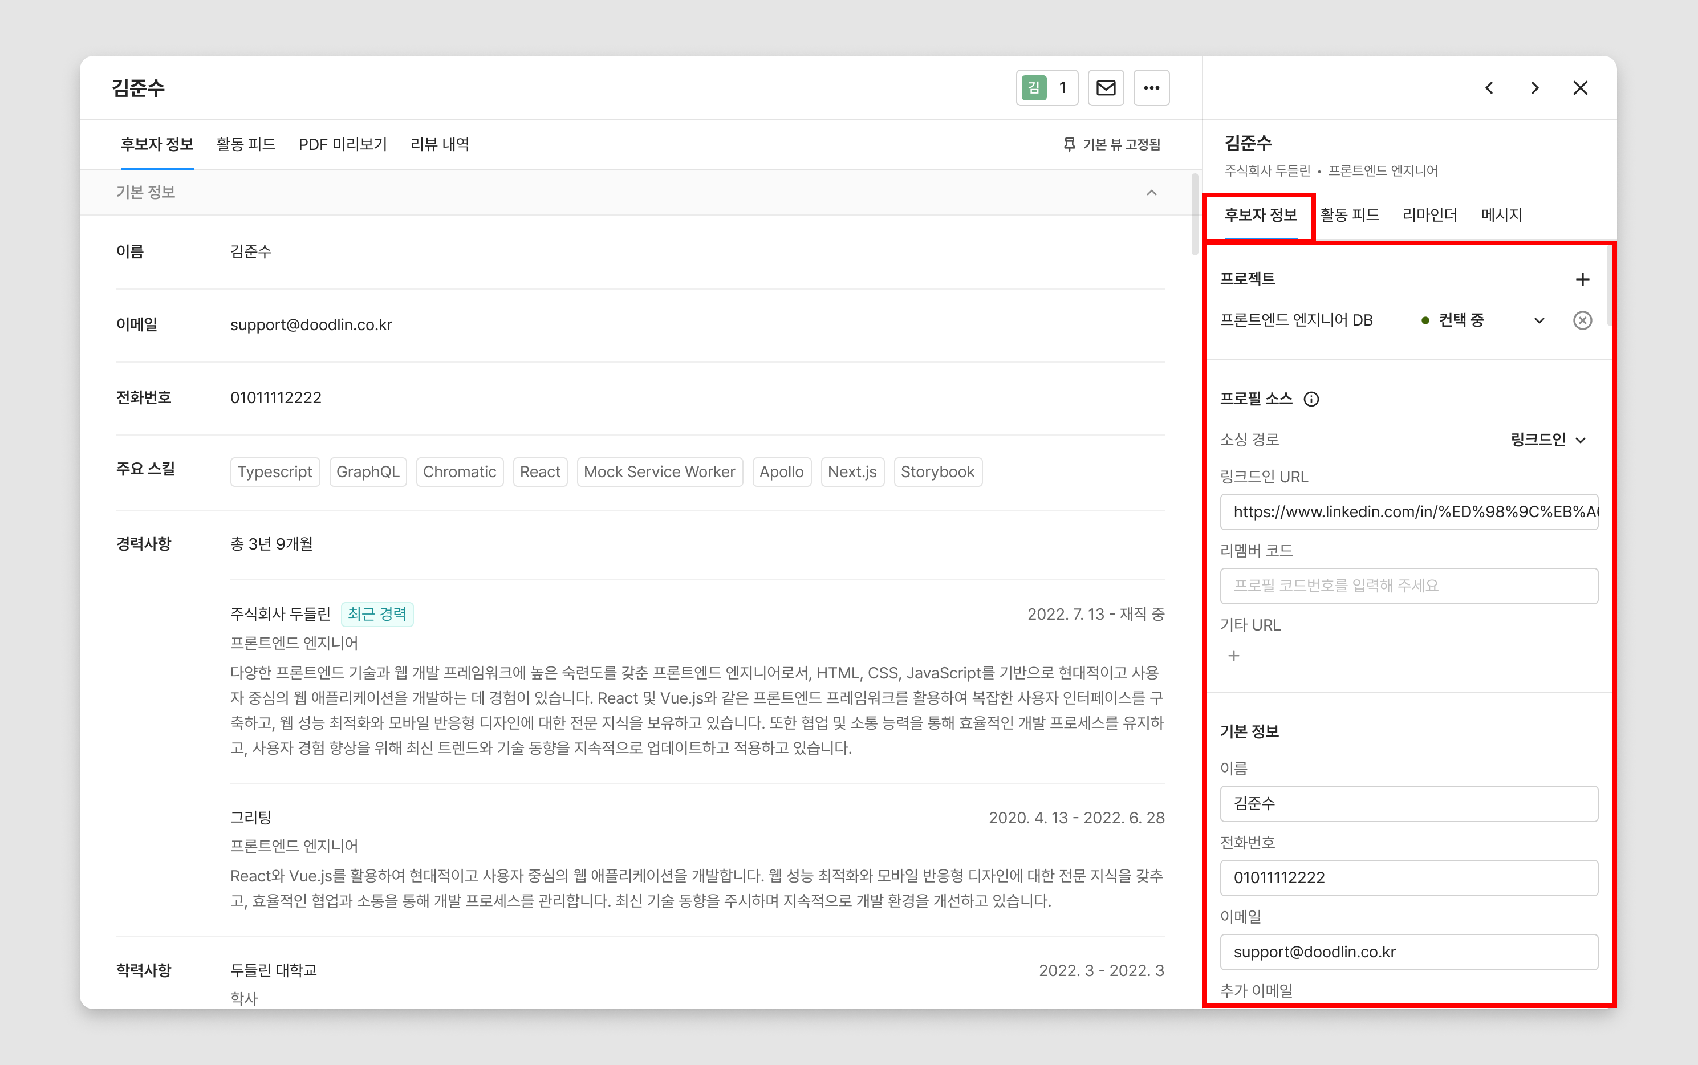Add another URL under 기타 URL
Viewport: 1698px width, 1065px height.
pos(1234,656)
